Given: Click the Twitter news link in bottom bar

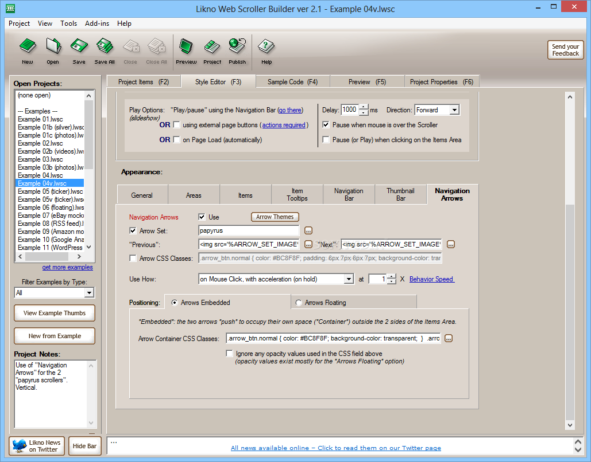Looking at the screenshot, I should tap(336, 448).
